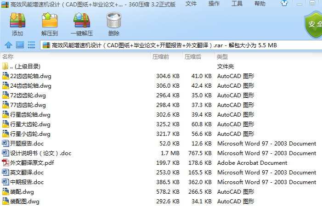This screenshot has height=213, width=322.
Task: Switch to list detail view icon
Action: click(x=31, y=45)
